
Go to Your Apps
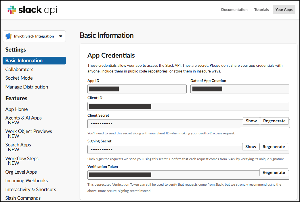click(284, 9)
